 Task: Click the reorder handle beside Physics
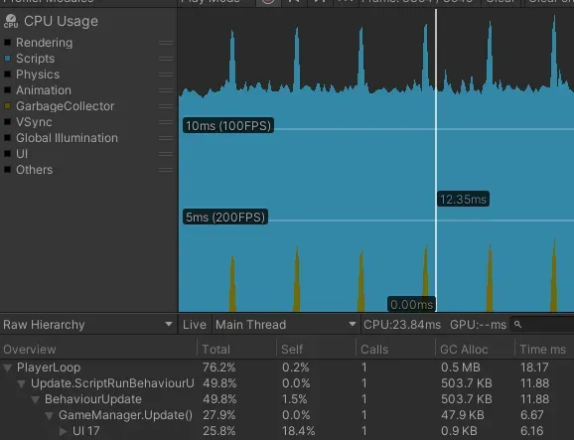click(x=166, y=74)
